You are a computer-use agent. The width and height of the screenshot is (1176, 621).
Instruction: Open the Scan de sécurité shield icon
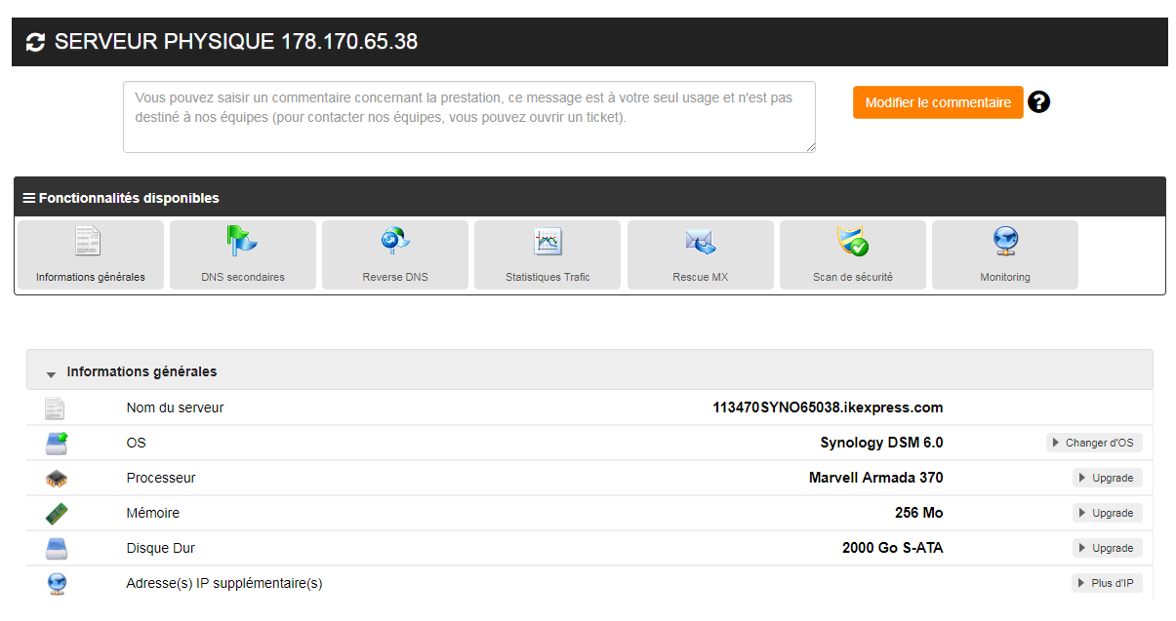click(x=852, y=241)
